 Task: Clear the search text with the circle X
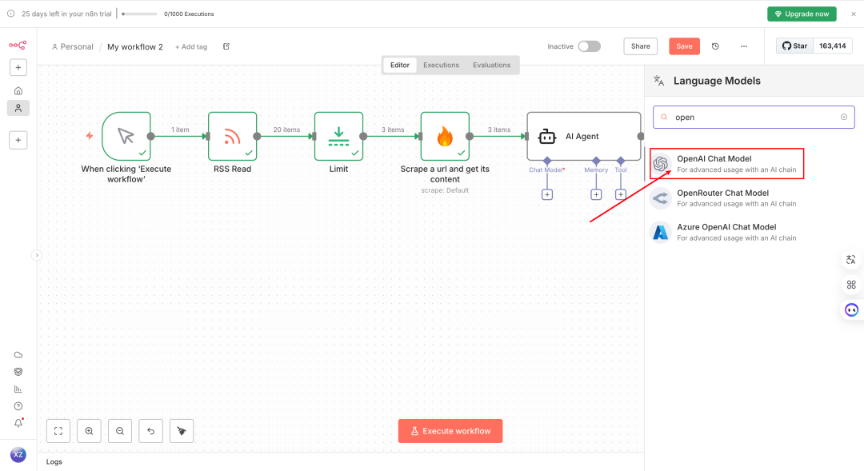[x=844, y=117]
